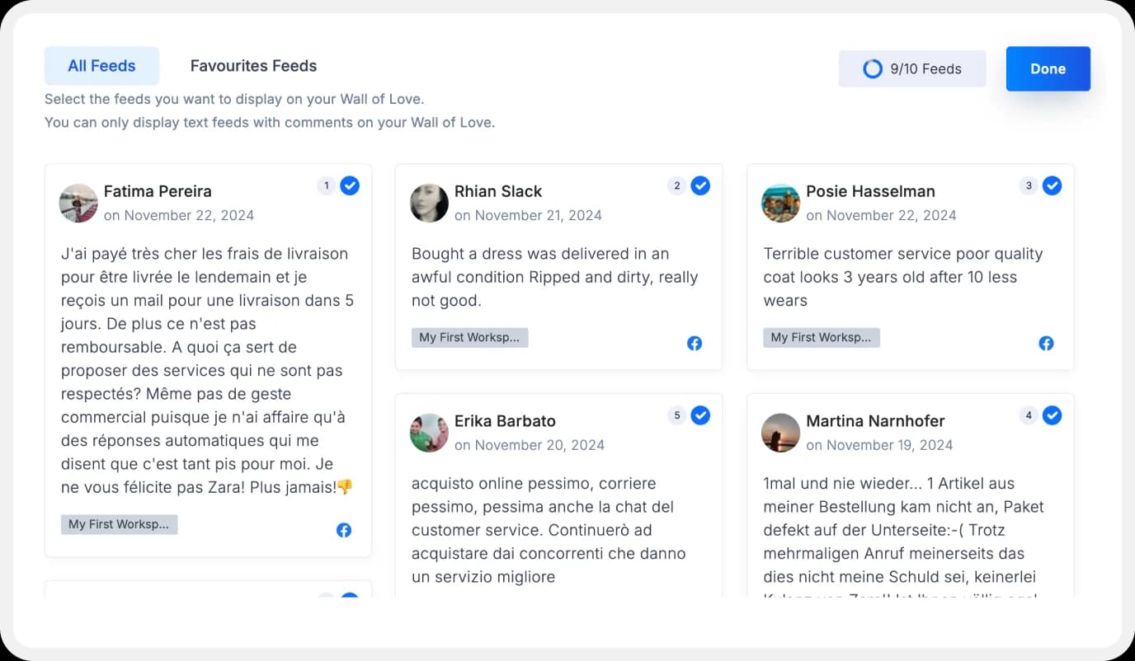Select Martina Narnhofer's profile photo
This screenshot has height=661, width=1135.
click(781, 433)
